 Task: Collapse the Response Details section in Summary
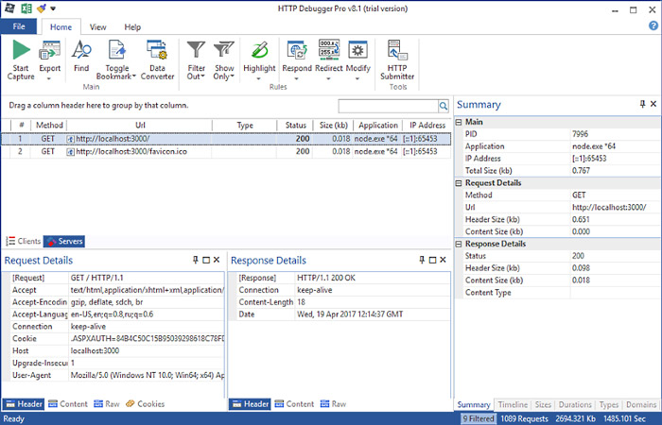point(459,244)
